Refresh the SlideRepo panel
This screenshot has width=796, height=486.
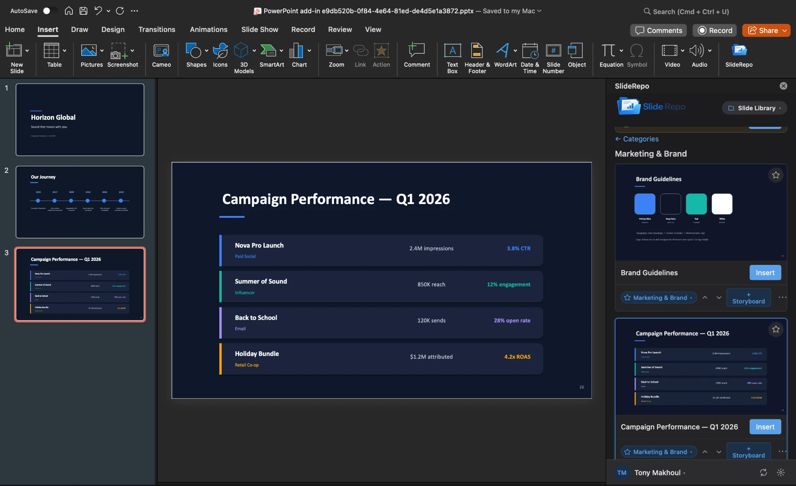pos(763,472)
